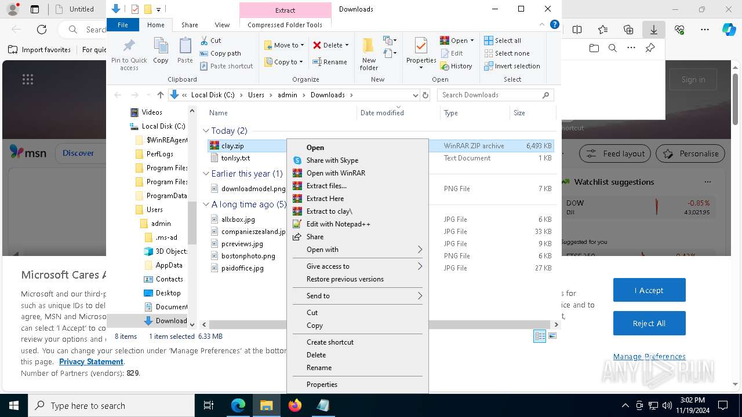The height and width of the screenshot is (417, 742).
Task: Select the downloadmodel.png file
Action: pyautogui.click(x=253, y=189)
